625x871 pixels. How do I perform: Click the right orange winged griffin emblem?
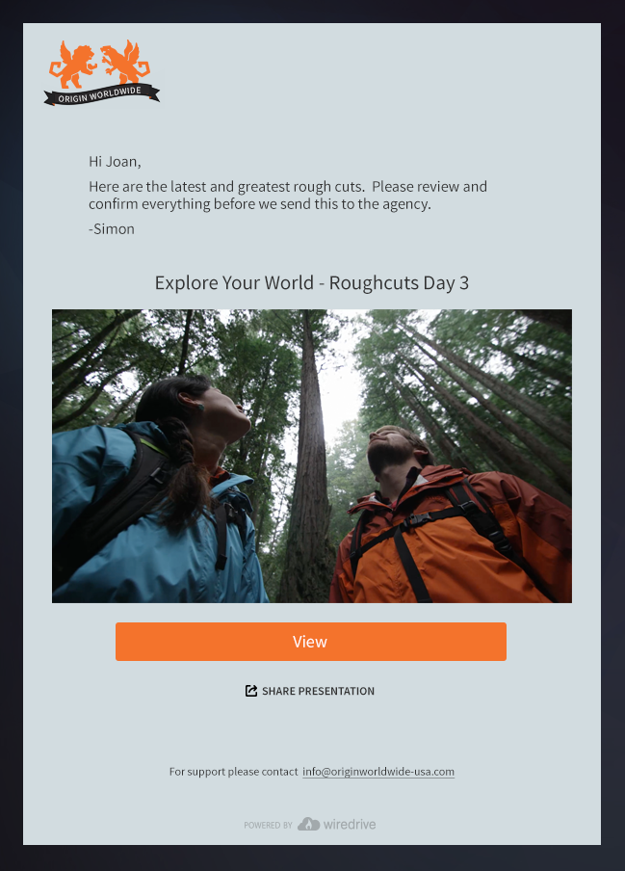click(125, 63)
